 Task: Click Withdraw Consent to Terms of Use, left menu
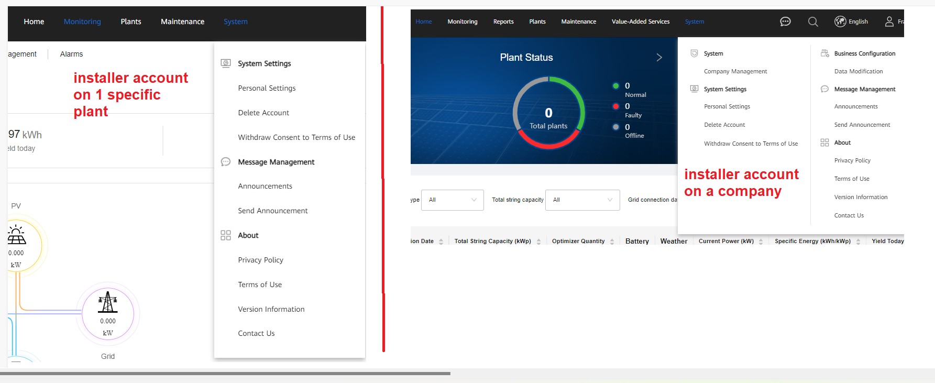click(296, 137)
